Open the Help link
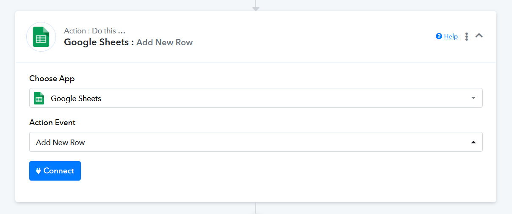 [451, 36]
